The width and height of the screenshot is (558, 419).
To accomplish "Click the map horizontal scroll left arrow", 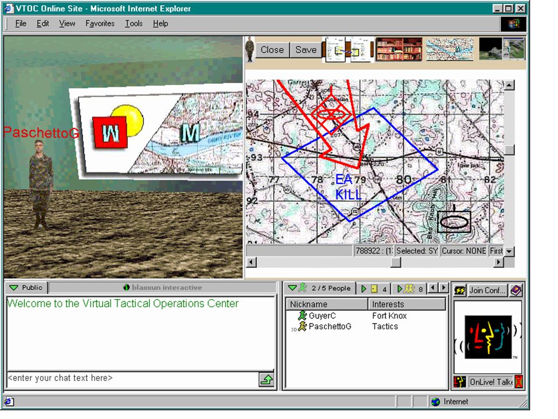I will (251, 262).
